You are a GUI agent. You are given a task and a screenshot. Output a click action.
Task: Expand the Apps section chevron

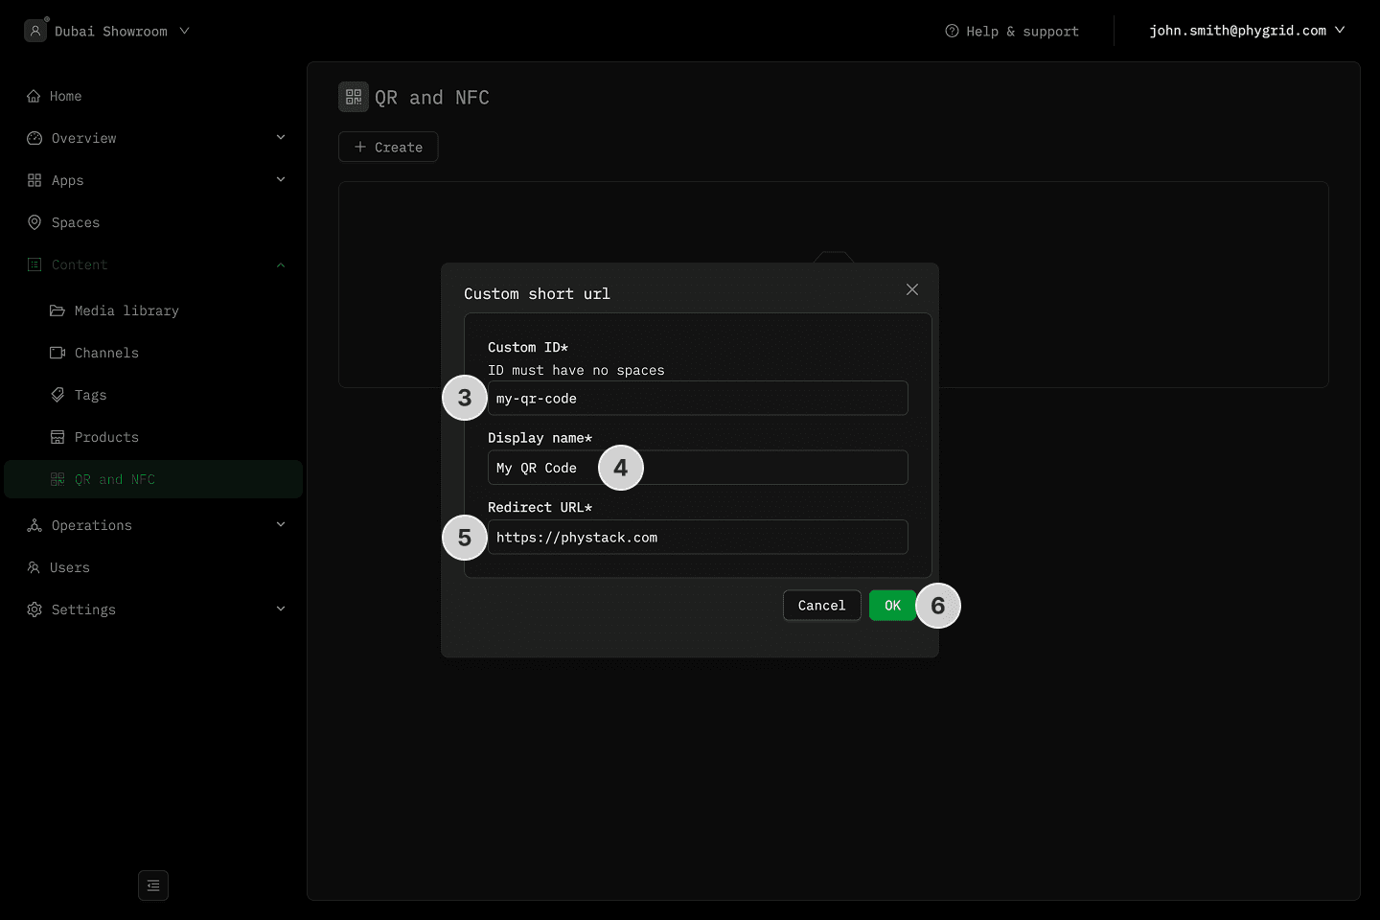(x=281, y=179)
